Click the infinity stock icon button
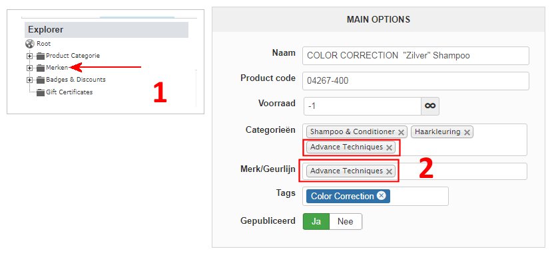 click(x=430, y=106)
